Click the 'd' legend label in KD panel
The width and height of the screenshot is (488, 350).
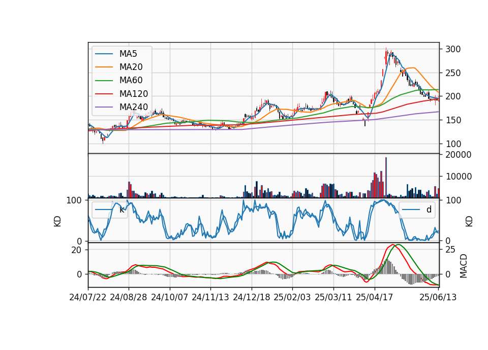coord(429,209)
